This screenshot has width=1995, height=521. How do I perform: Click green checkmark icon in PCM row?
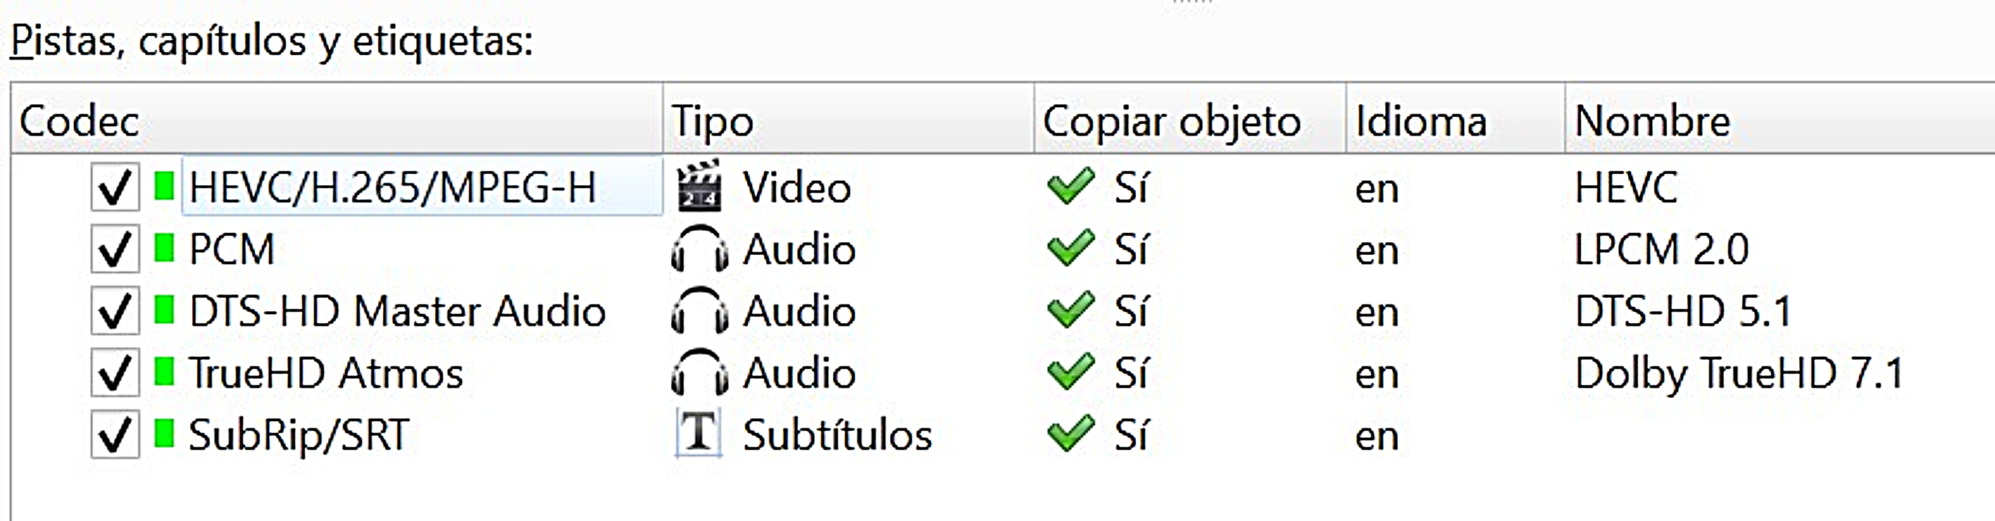1070,247
